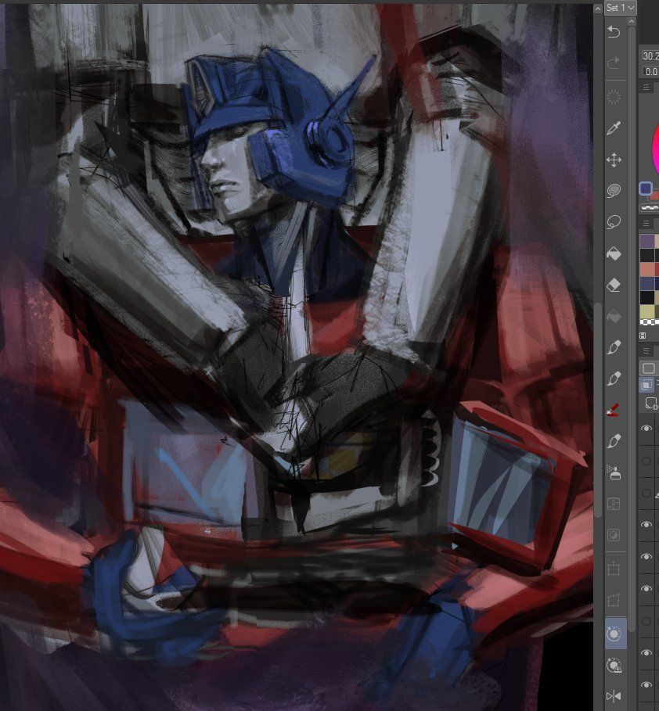Click the canvas scrollbar up arrow

pyautogui.click(x=598, y=9)
